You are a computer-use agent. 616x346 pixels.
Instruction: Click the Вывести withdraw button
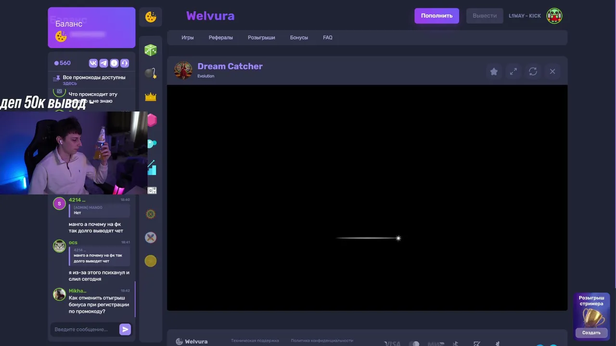point(485,16)
